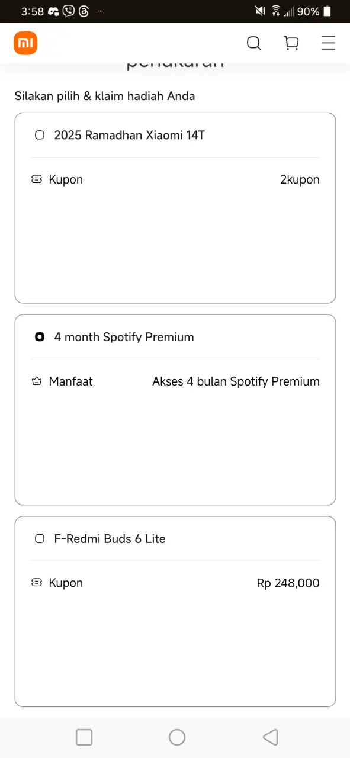Tap the battery indicator in status bar
This screenshot has height=758, width=350.
(327, 11)
